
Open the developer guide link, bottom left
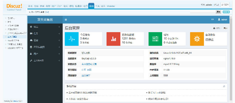(x=78, y=99)
